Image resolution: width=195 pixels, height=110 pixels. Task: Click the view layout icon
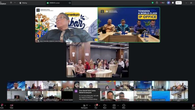(173, 3)
